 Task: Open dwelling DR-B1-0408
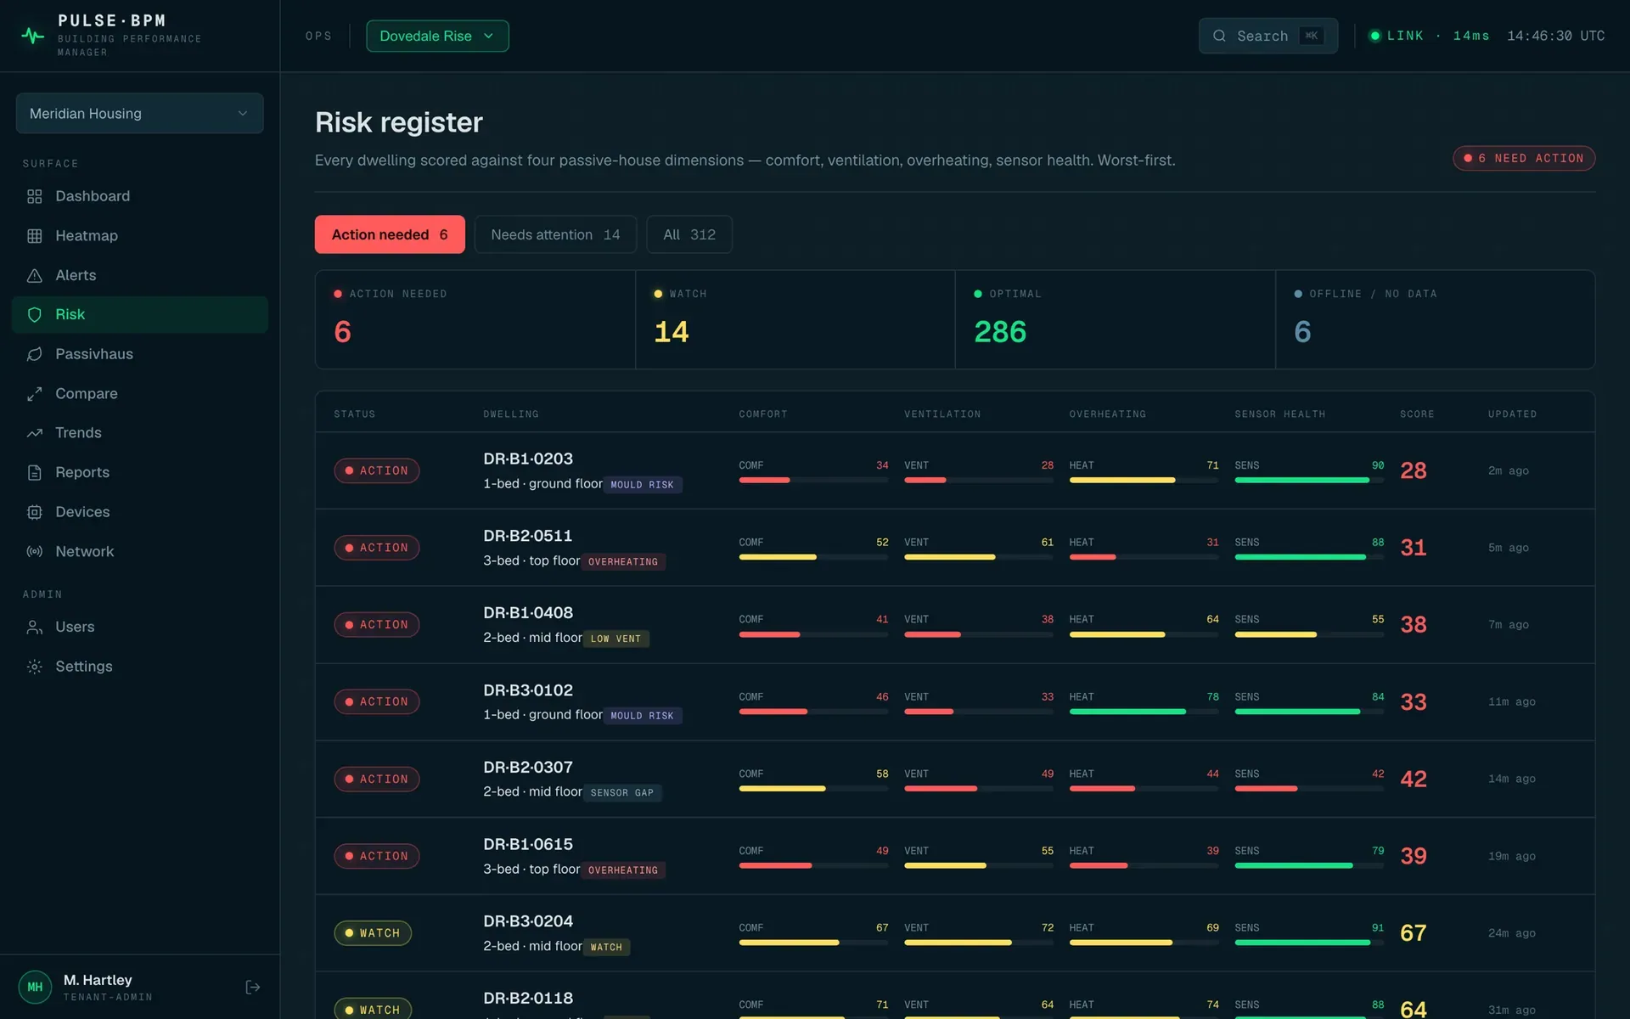[528, 613]
